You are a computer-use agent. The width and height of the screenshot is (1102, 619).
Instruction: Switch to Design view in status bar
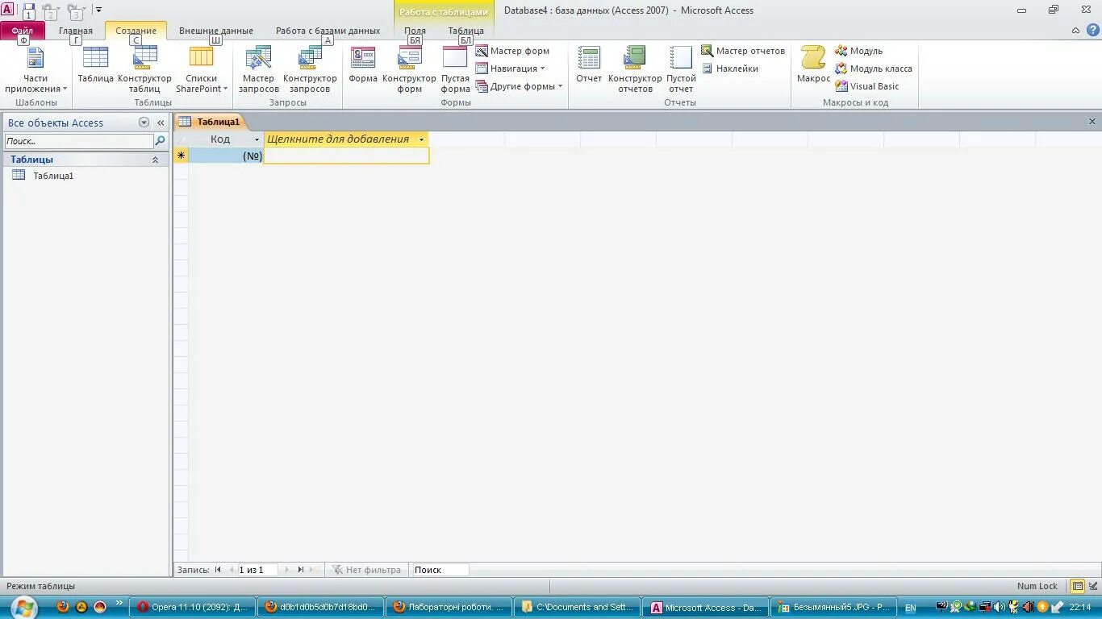pyautogui.click(x=1093, y=586)
